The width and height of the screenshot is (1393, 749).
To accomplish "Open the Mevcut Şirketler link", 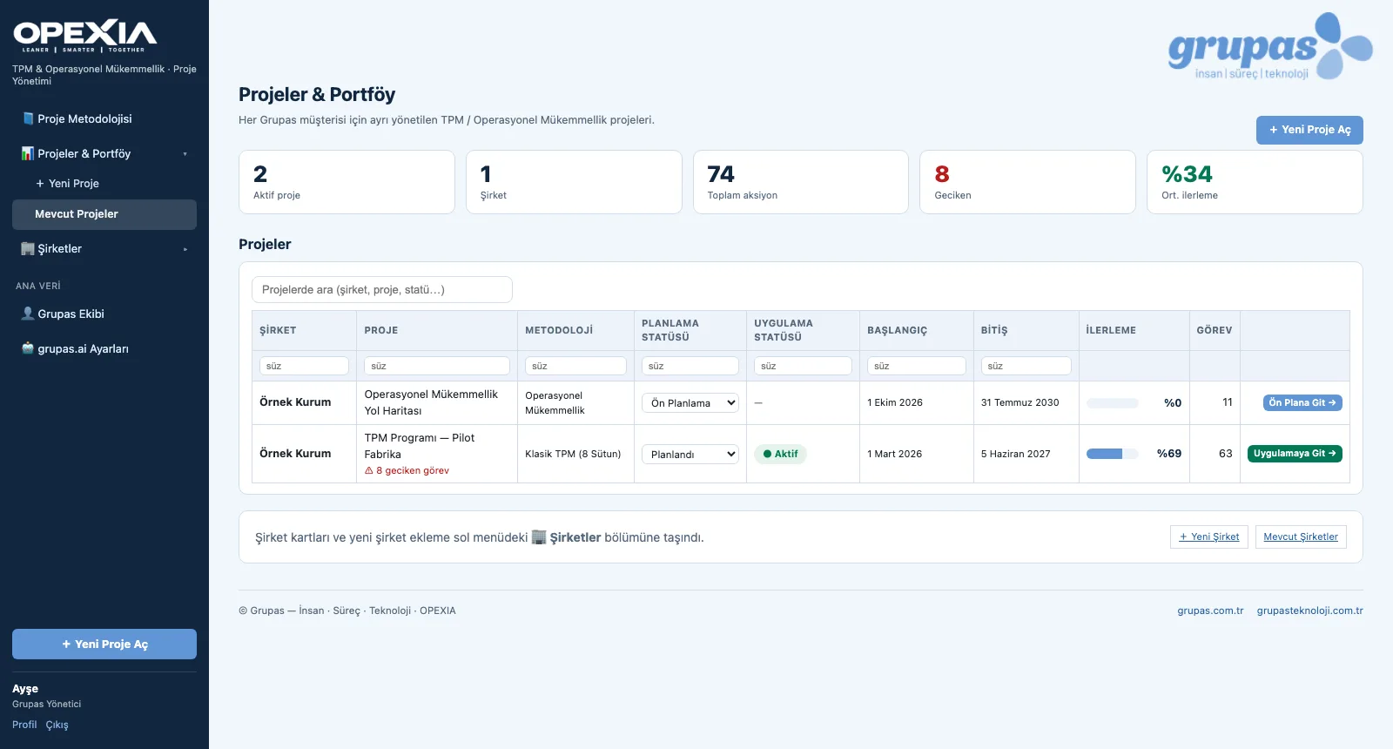I will pyautogui.click(x=1301, y=536).
